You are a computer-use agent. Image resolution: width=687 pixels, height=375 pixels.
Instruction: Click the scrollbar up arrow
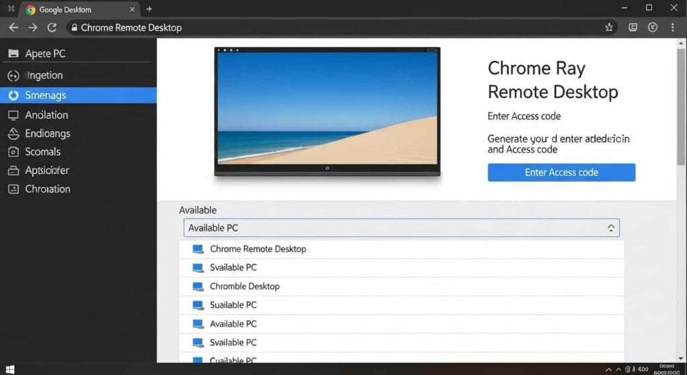coord(681,43)
